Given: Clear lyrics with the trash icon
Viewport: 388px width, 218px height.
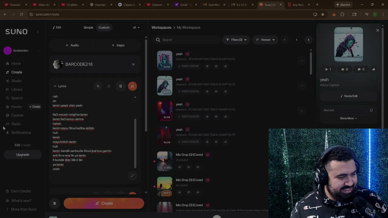Looking at the screenshot, I should (121, 86).
